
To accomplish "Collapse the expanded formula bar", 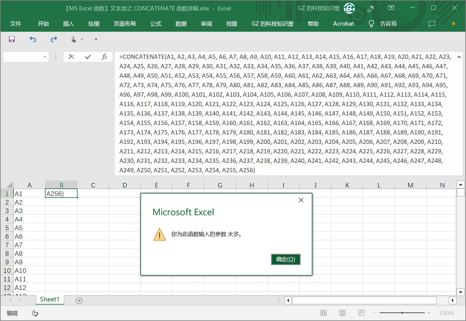I will pyautogui.click(x=459, y=57).
